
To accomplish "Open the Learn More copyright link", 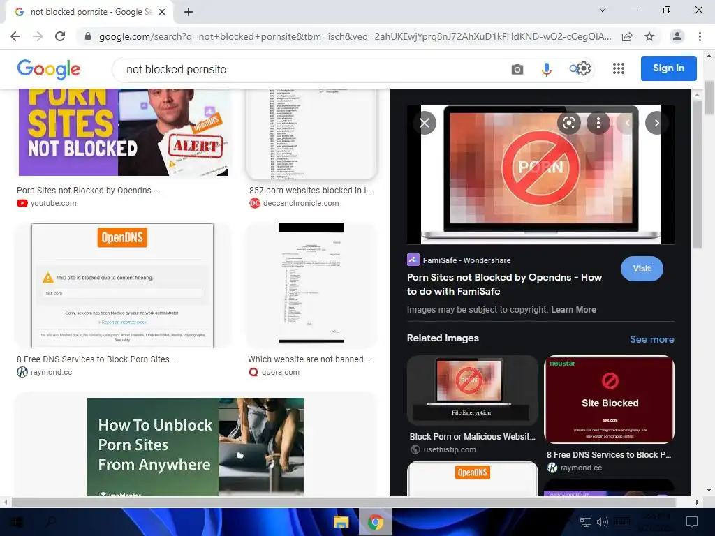I will [573, 309].
